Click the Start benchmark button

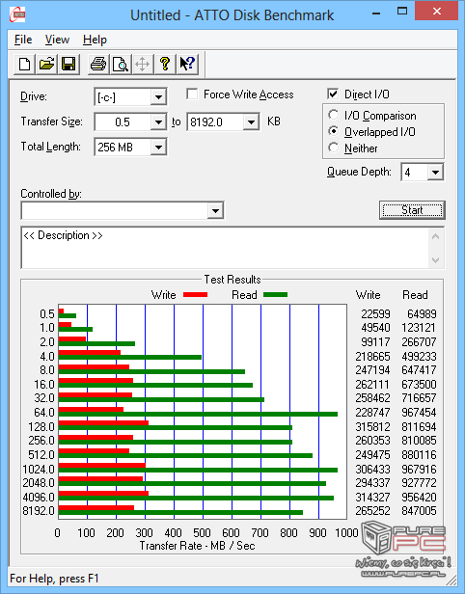(x=412, y=210)
